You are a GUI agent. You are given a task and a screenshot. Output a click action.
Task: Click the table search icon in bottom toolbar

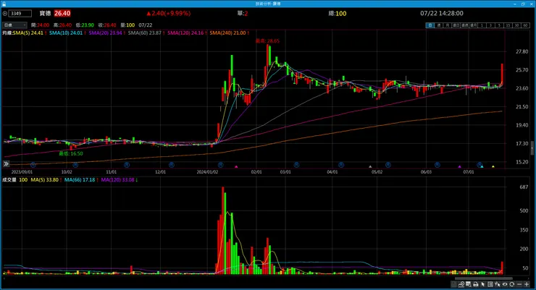point(469,284)
